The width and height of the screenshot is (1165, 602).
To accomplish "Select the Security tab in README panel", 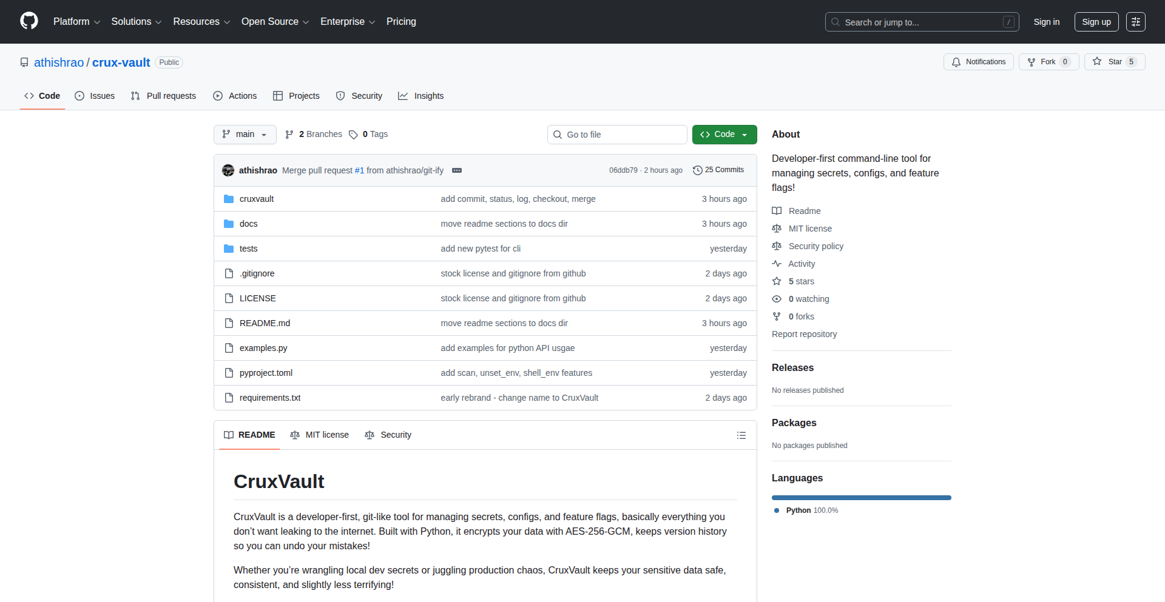I will click(x=388, y=435).
